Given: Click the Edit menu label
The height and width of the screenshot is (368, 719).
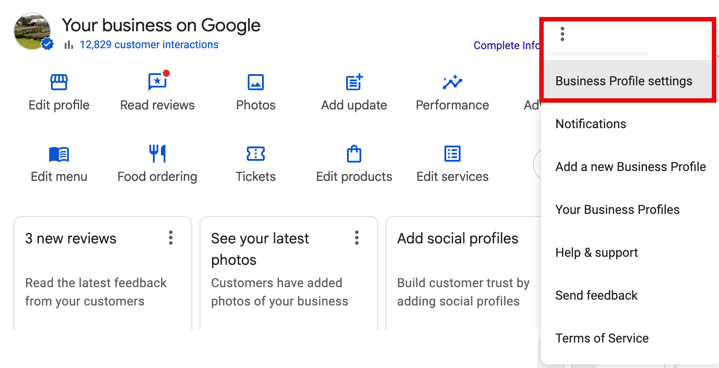Looking at the screenshot, I should tap(59, 176).
